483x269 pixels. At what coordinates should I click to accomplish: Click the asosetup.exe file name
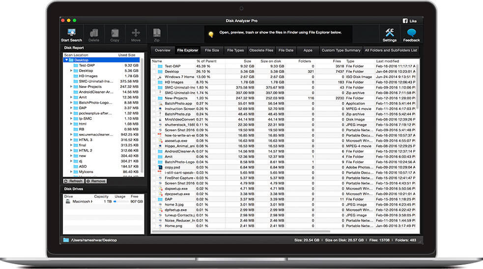(x=176, y=141)
